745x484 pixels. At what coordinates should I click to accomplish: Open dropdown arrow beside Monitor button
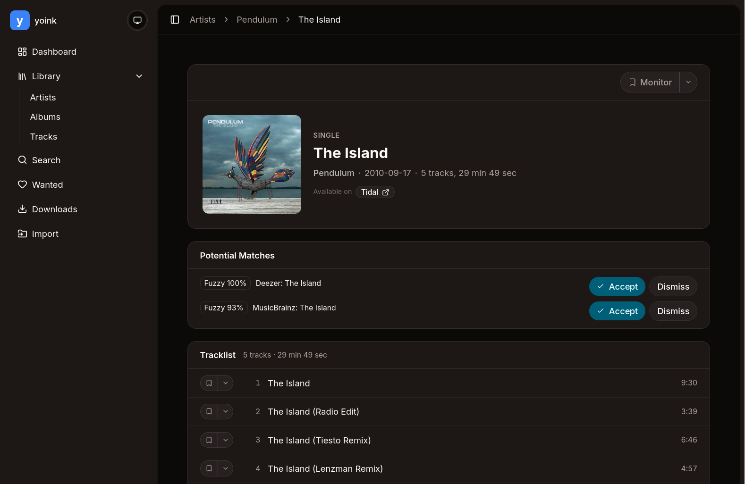[x=688, y=83]
